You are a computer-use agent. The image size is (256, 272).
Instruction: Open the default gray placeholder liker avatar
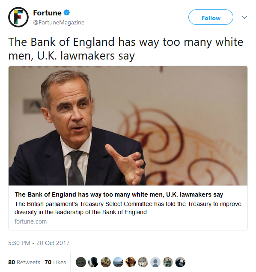(155, 262)
